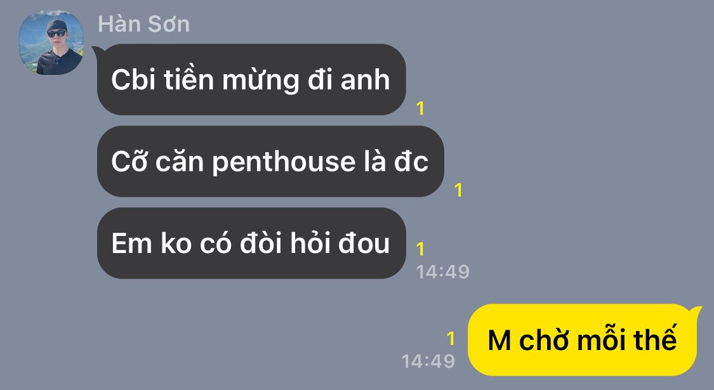714x390 pixels.
Task: Open Hàn Sơn's profile avatar picture
Action: 51,42
